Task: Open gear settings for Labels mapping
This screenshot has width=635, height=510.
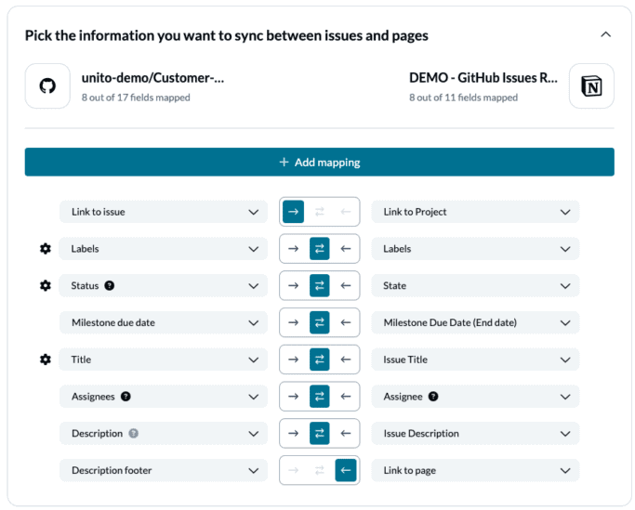Action: point(45,249)
